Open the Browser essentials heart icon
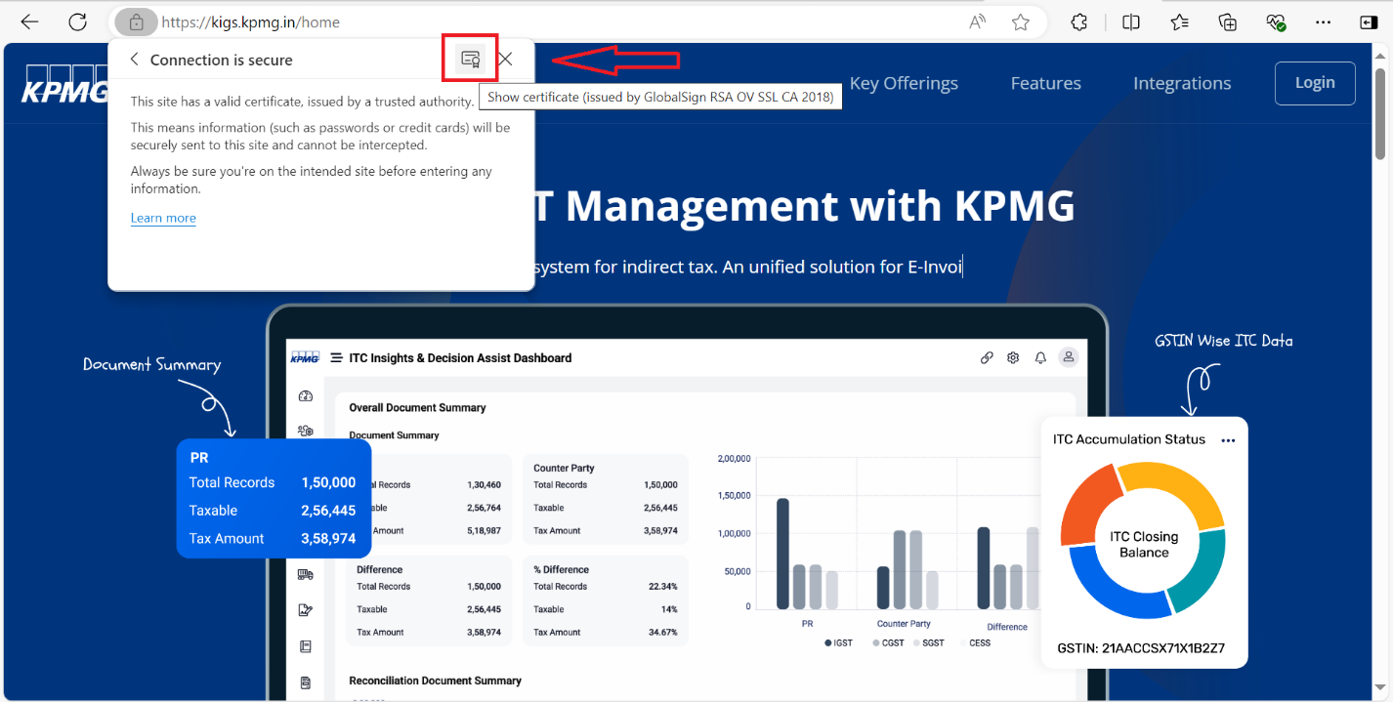This screenshot has height=702, width=1393. pos(1275,21)
